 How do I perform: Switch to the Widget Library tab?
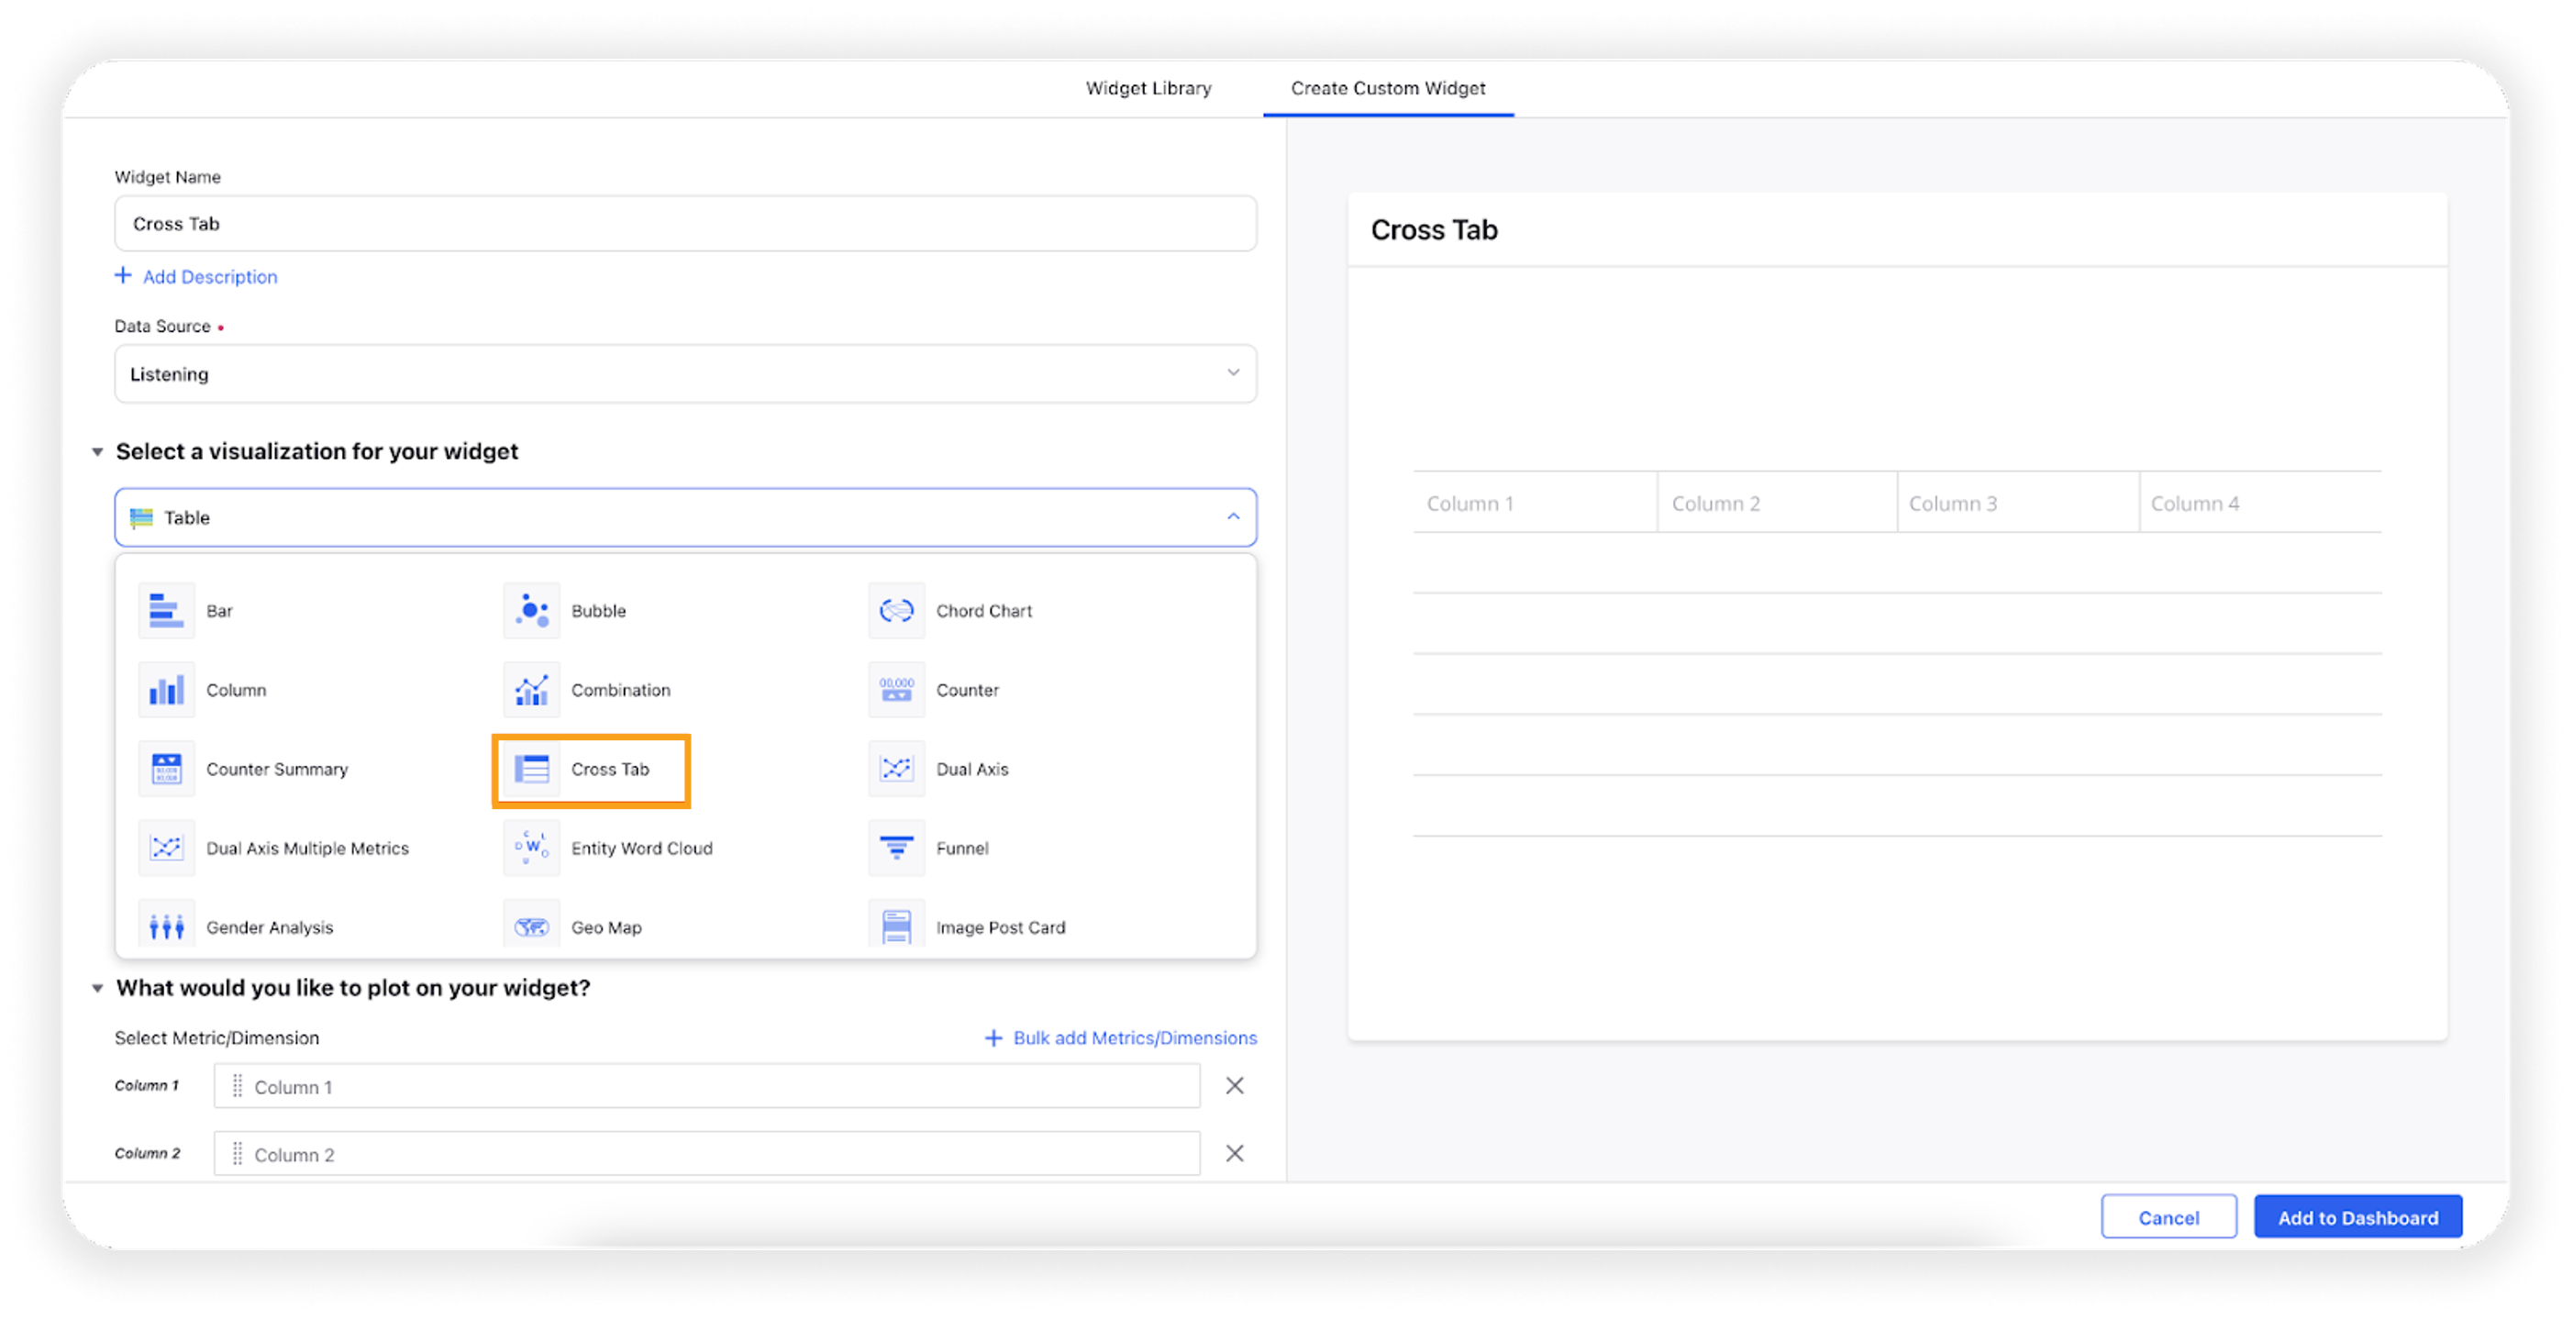click(x=1148, y=88)
